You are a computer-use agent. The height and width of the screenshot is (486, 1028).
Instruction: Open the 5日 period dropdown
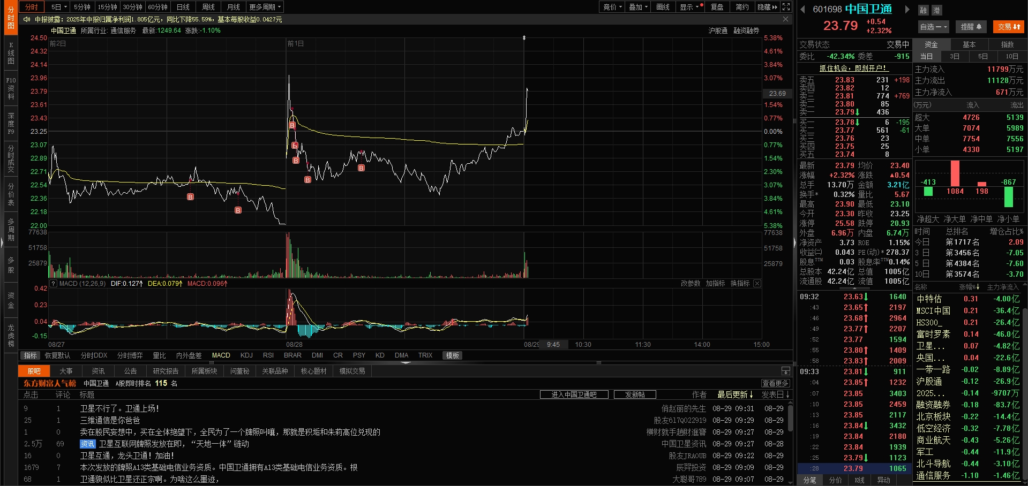coord(59,7)
